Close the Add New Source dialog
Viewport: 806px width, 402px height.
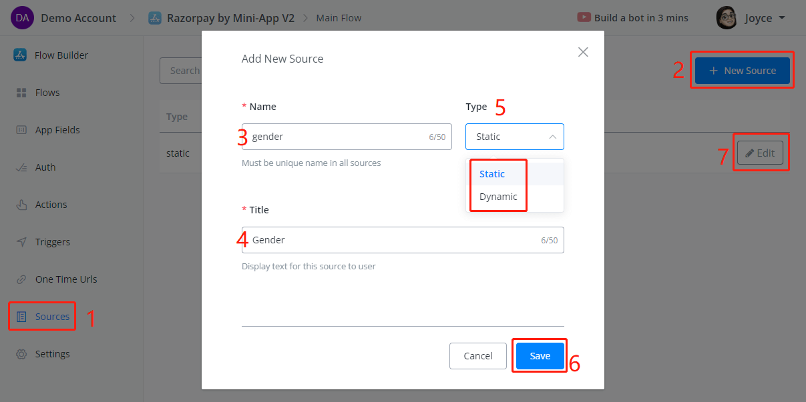(x=583, y=52)
